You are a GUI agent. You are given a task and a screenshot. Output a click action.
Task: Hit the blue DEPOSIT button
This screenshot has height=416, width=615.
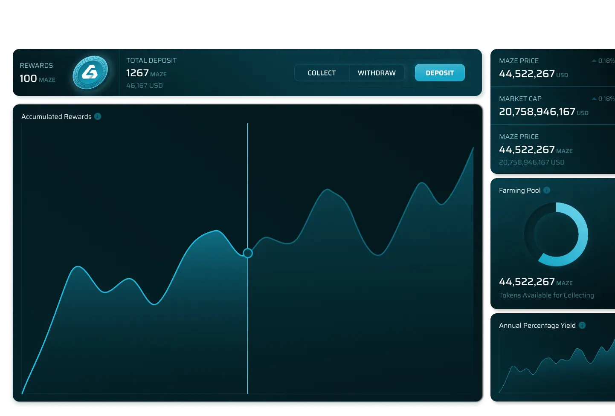(439, 73)
